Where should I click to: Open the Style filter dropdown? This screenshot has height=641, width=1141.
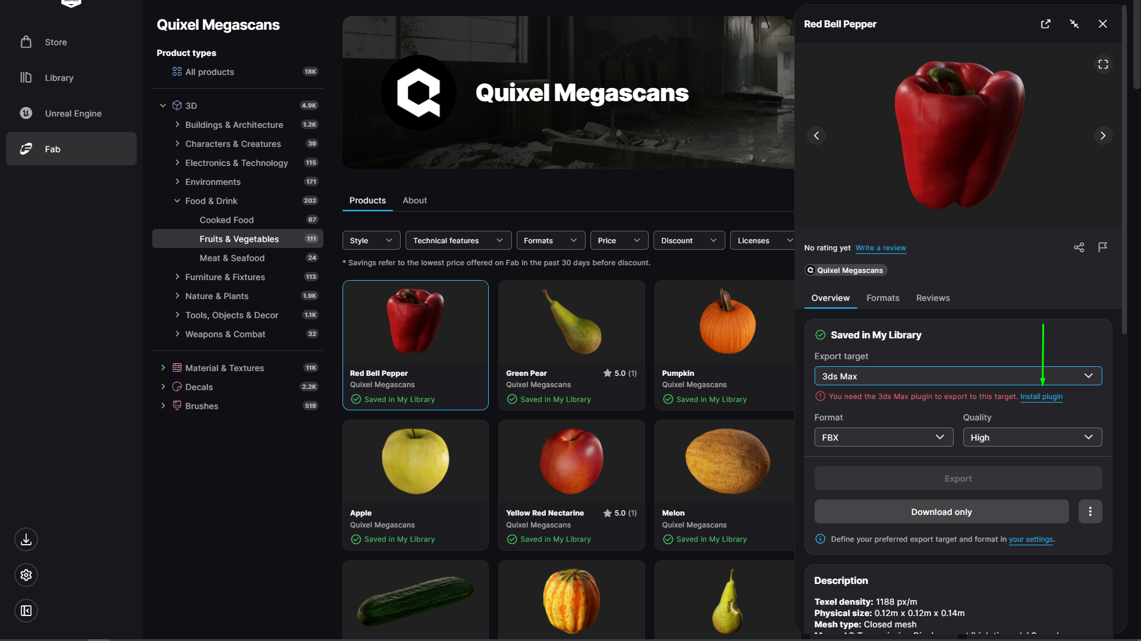(x=371, y=240)
